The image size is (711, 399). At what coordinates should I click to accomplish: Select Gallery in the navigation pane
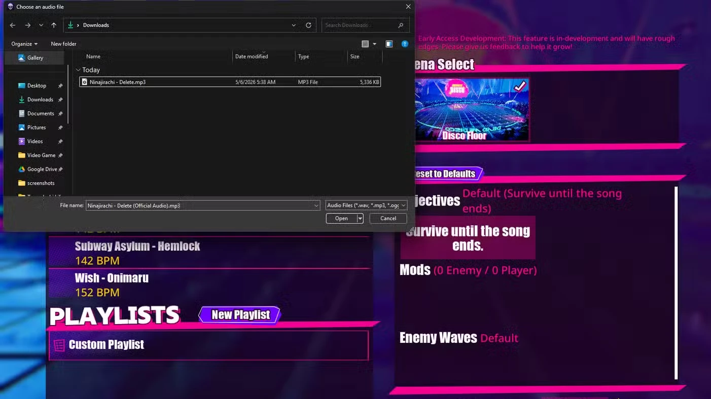tap(34, 58)
